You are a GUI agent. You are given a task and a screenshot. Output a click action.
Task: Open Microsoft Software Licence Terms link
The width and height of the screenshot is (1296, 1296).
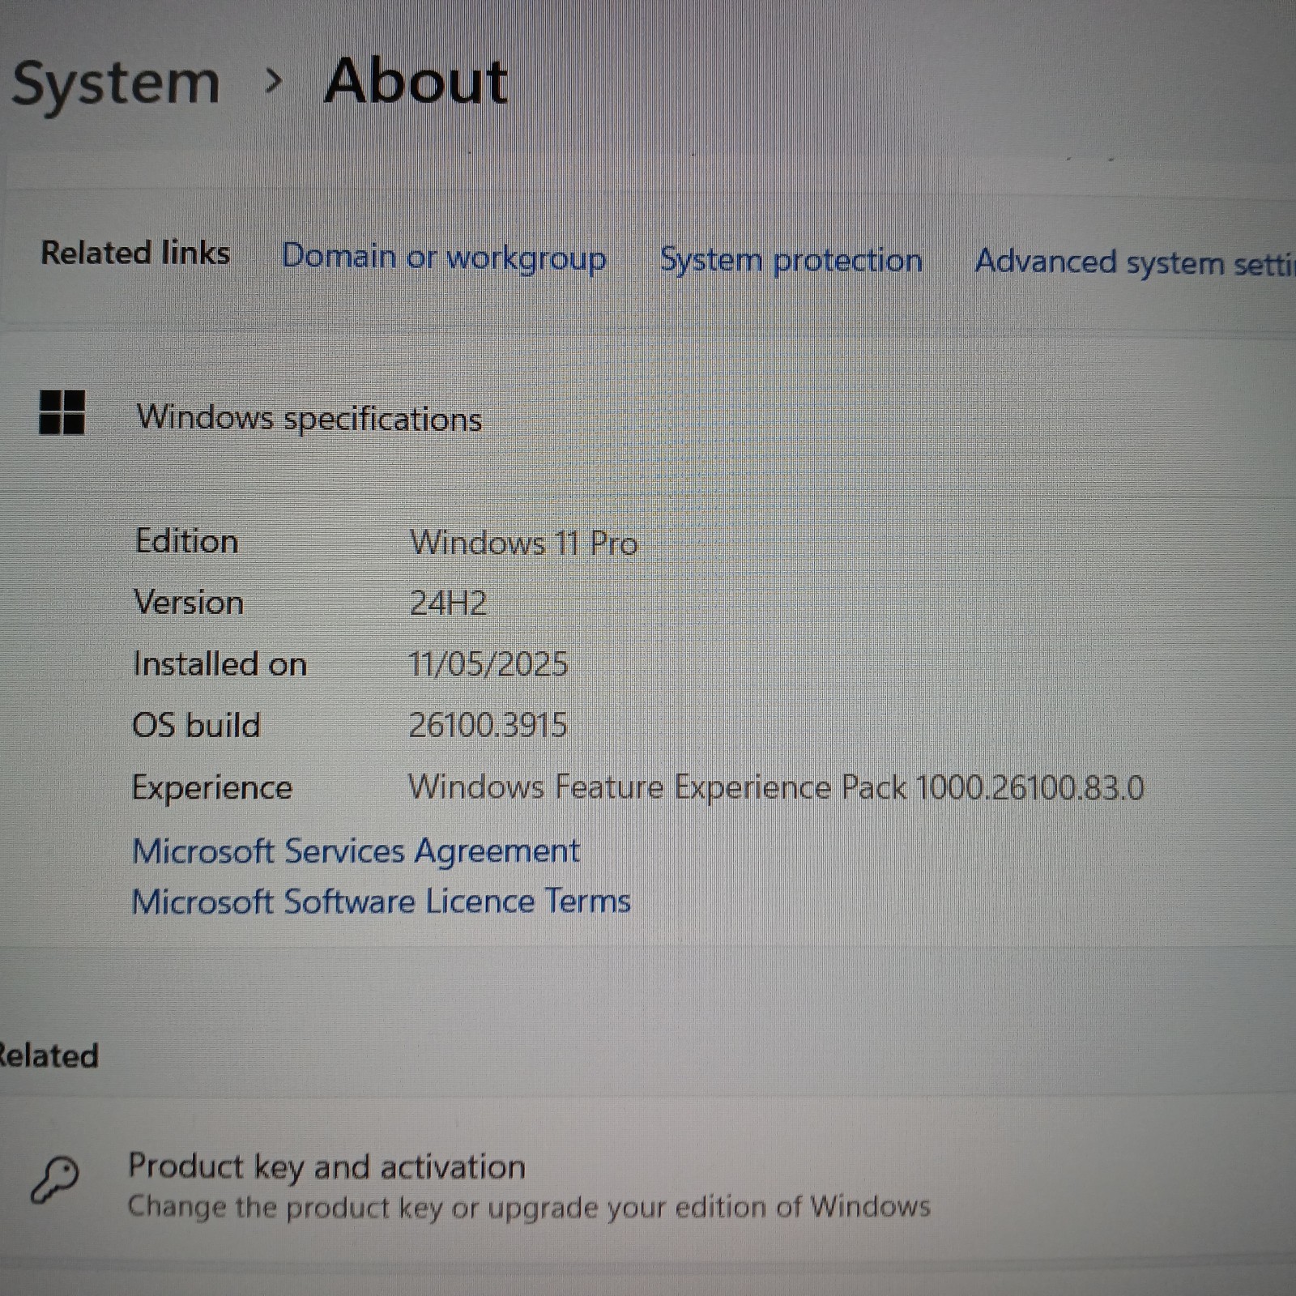pos(381,902)
